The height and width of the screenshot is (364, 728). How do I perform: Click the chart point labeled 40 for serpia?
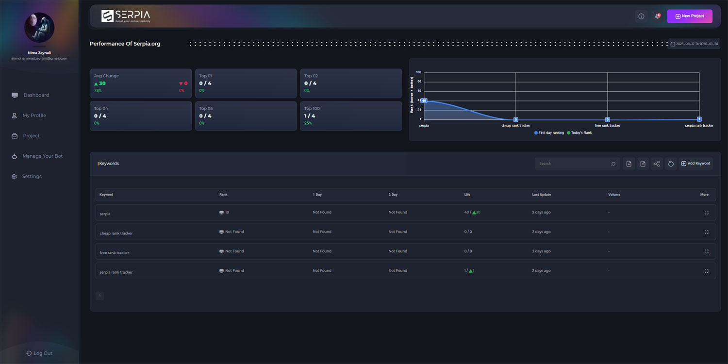(424, 100)
